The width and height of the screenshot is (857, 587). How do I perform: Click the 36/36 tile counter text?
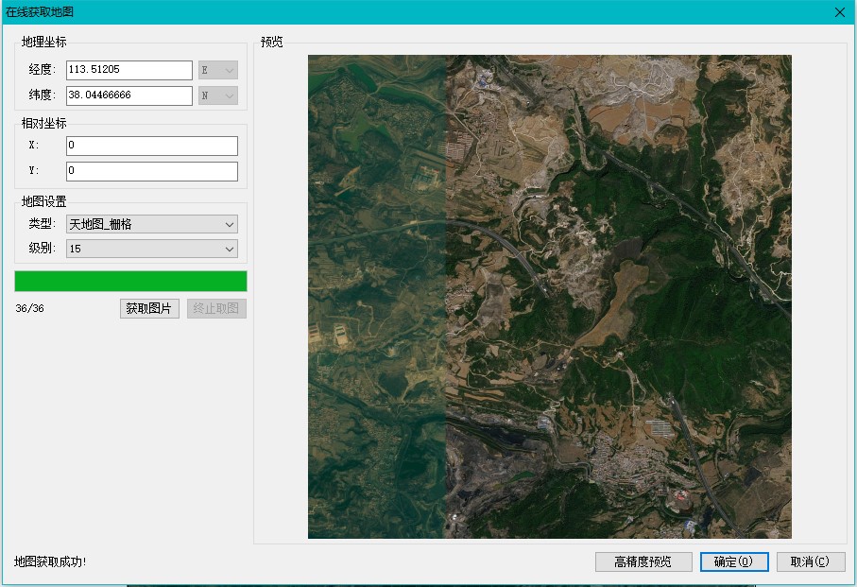click(x=29, y=309)
